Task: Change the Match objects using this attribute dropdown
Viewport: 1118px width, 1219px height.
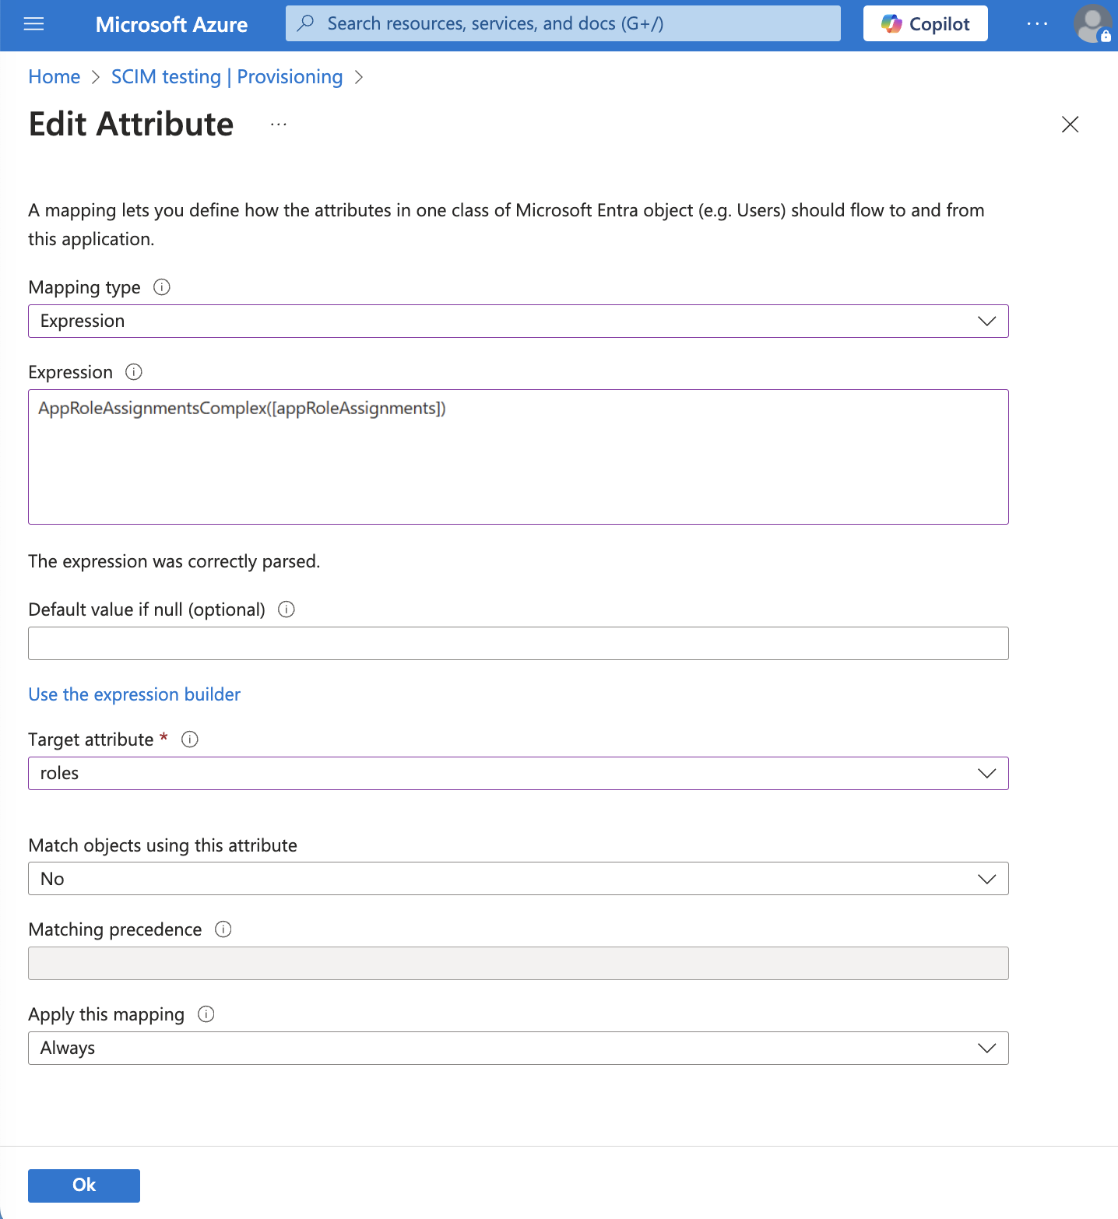Action: tap(986, 878)
